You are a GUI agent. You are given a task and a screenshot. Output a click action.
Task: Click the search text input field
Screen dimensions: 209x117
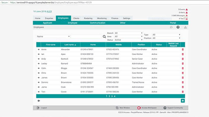click(86, 36)
